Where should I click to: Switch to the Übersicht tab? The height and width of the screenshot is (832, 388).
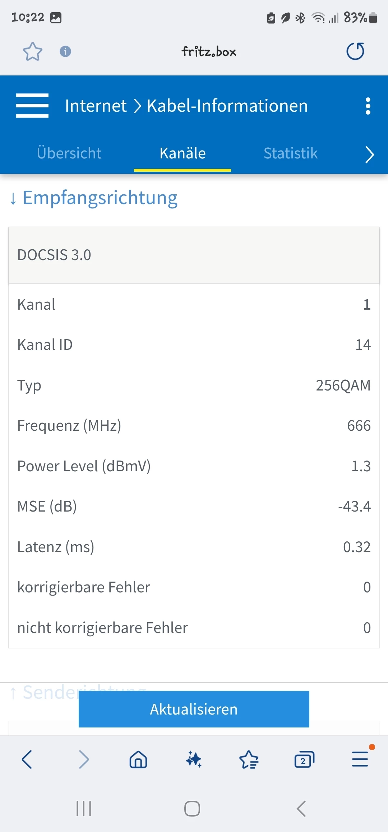click(69, 153)
